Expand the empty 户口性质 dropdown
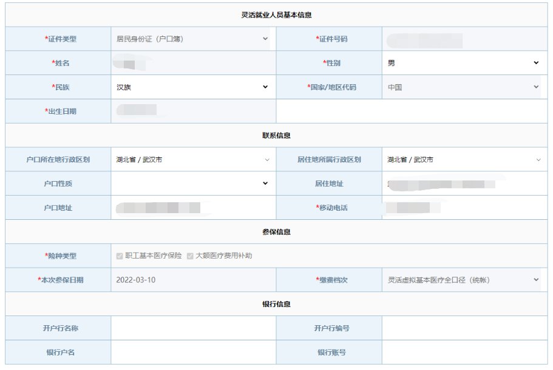 [x=192, y=183]
